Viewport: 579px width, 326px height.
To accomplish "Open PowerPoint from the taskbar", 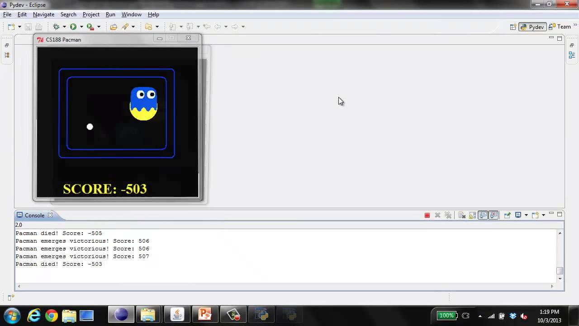I will [205, 315].
